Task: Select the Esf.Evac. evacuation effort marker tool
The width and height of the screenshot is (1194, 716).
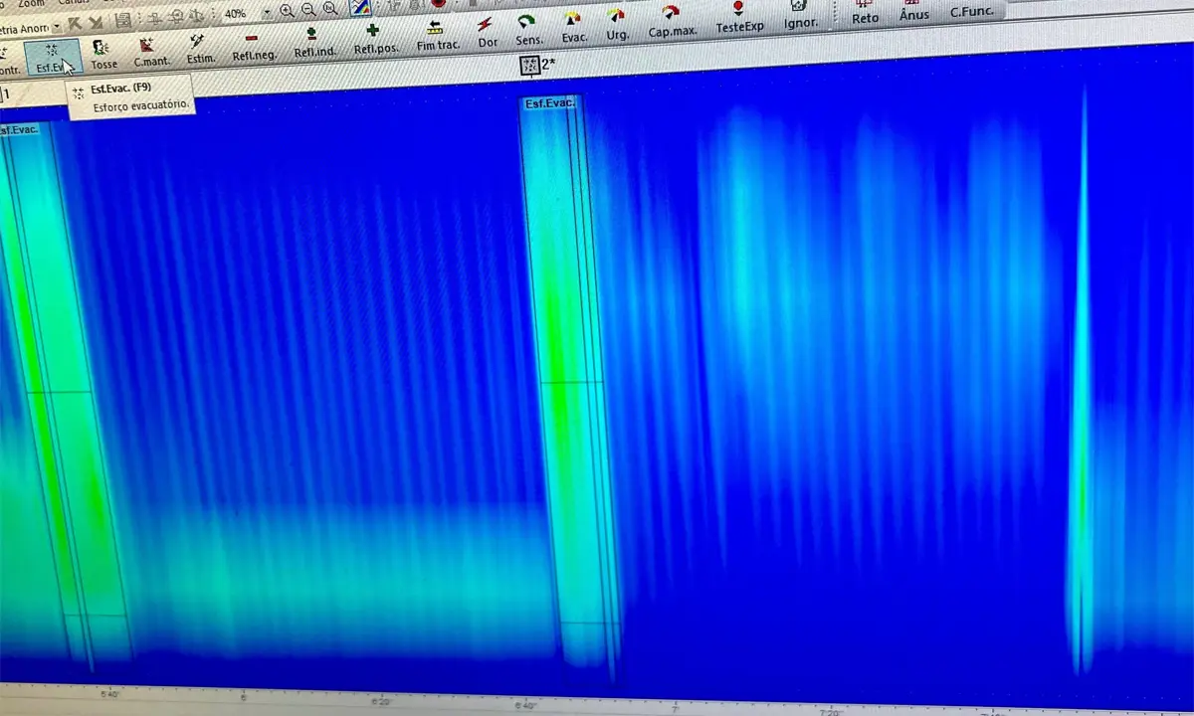Action: 50,56
